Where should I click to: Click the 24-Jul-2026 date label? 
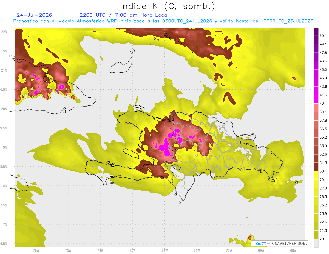point(34,15)
